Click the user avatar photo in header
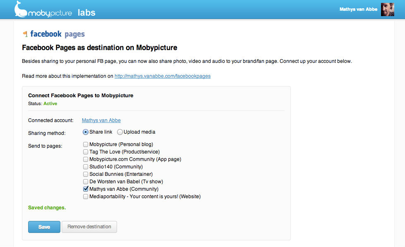 (x=388, y=10)
